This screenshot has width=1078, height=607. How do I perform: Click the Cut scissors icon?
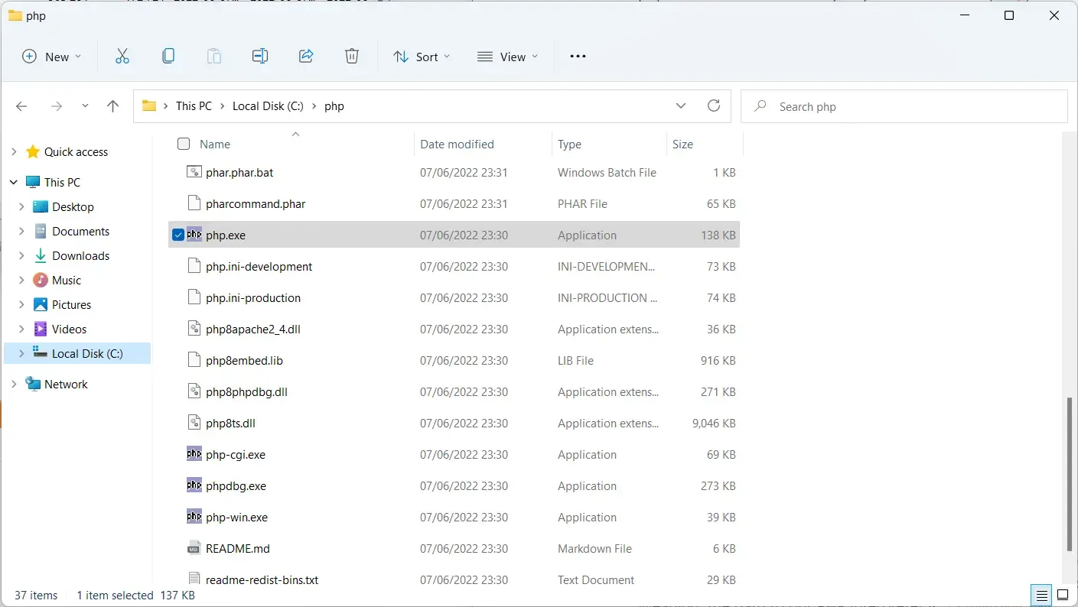[x=122, y=57]
